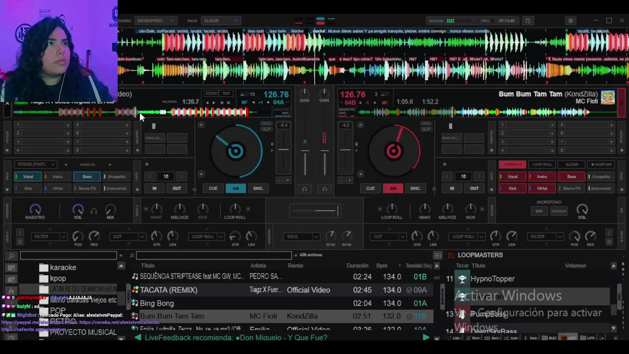Enable Acapella pad on left deck
The image size is (629, 354).
[116, 177]
